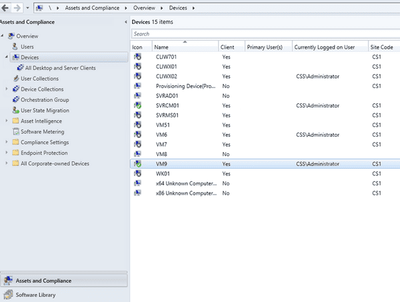Open dropdown arrow after Devices breadcrumb

(x=193, y=8)
